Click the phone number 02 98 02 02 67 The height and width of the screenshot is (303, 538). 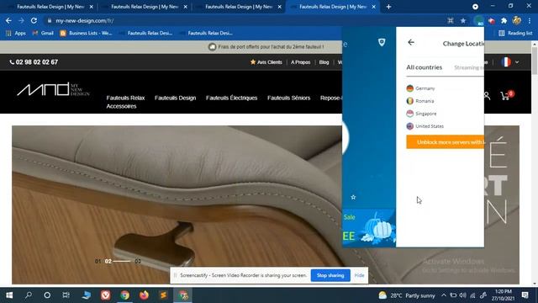34,62
